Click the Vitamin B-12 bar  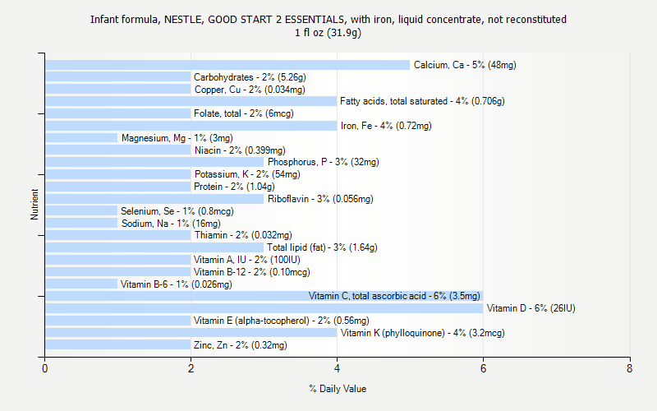coord(118,271)
